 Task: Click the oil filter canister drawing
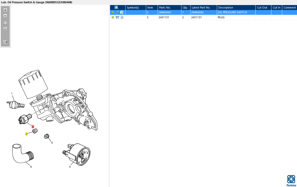(x=33, y=84)
